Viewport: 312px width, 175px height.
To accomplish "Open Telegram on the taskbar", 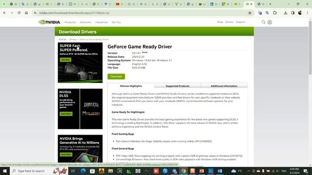I will click(x=175, y=171).
